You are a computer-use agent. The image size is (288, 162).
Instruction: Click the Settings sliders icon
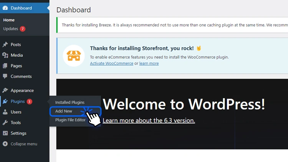5,133
